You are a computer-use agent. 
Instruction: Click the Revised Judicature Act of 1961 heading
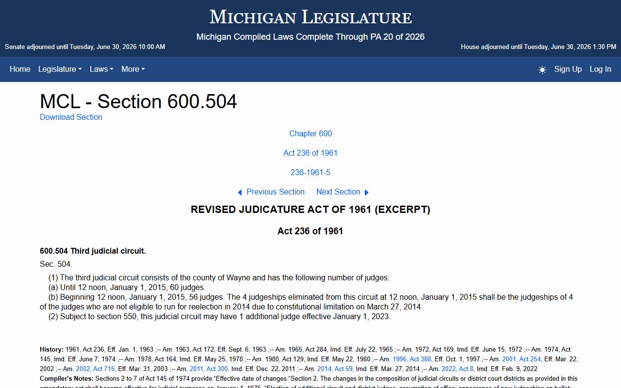(x=310, y=210)
